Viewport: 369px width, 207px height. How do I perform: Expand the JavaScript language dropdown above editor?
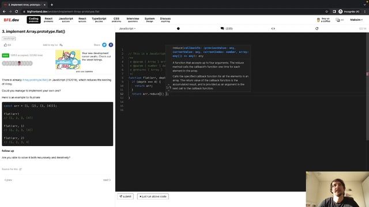(x=127, y=29)
